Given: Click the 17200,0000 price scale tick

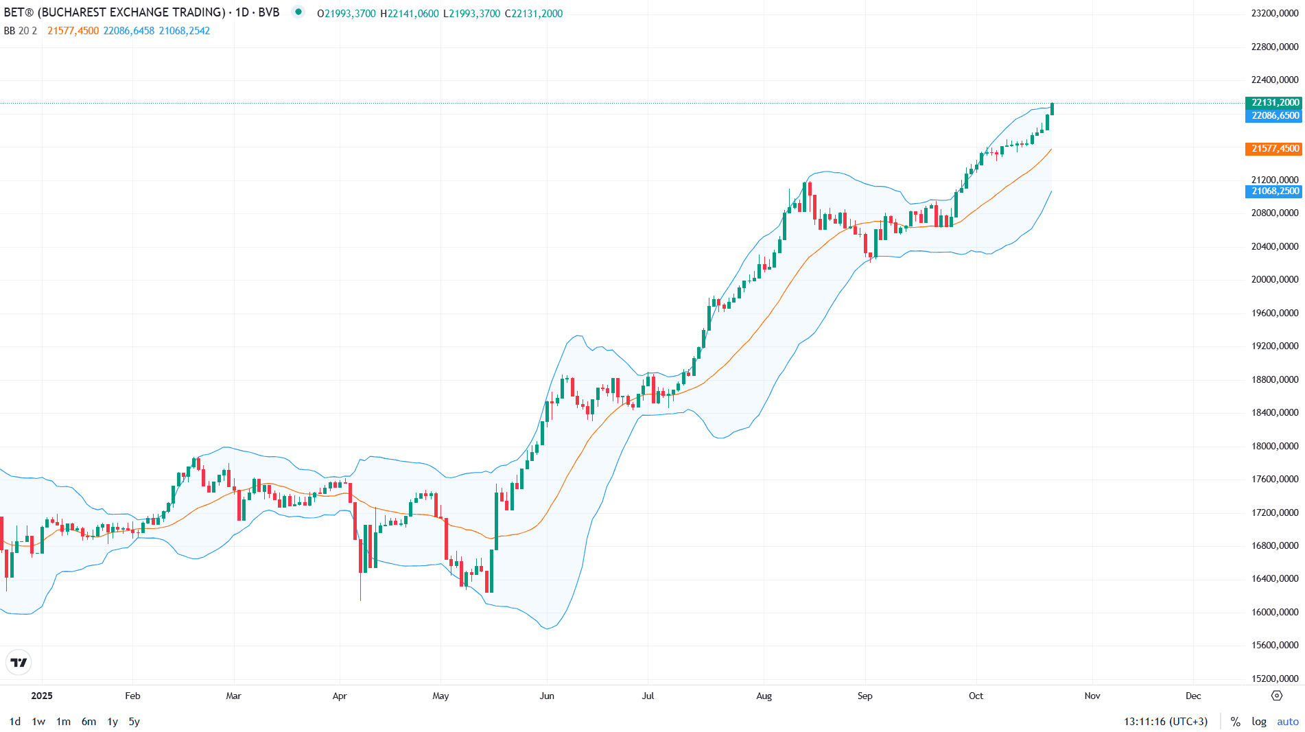Looking at the screenshot, I should 1275,512.
